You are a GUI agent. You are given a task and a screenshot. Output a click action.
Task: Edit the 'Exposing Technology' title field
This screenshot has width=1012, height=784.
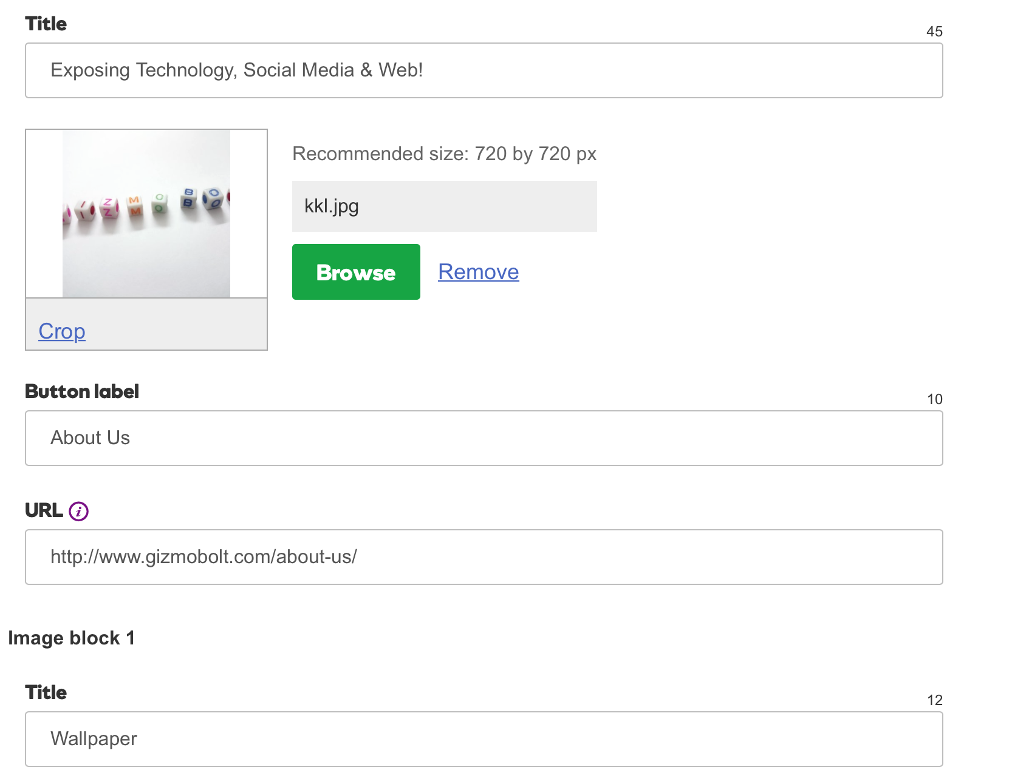[x=484, y=70]
